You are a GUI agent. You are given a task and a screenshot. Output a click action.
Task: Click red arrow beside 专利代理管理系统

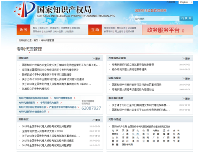[75, 98]
